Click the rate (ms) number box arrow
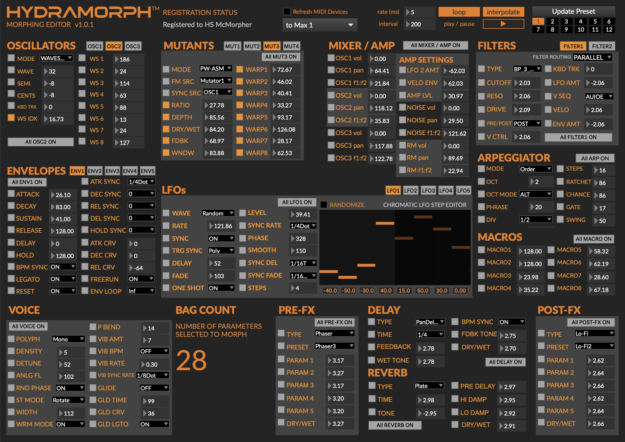625x442 pixels. pos(408,12)
